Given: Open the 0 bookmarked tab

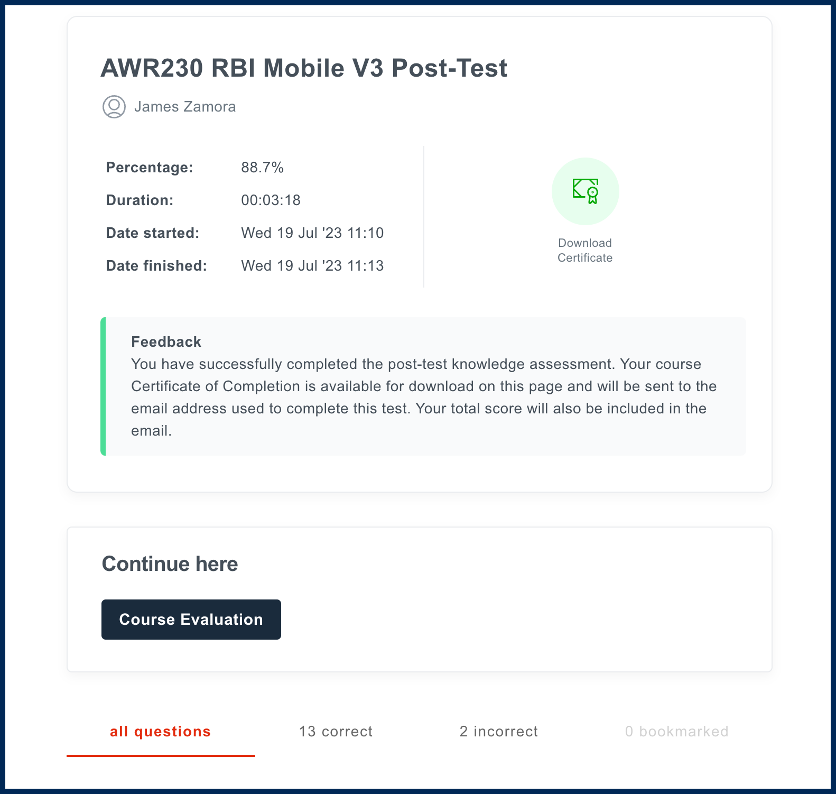Looking at the screenshot, I should (676, 732).
